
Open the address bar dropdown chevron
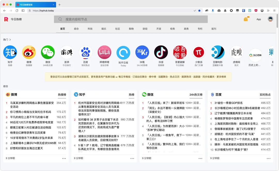pyautogui.click(x=195, y=11)
